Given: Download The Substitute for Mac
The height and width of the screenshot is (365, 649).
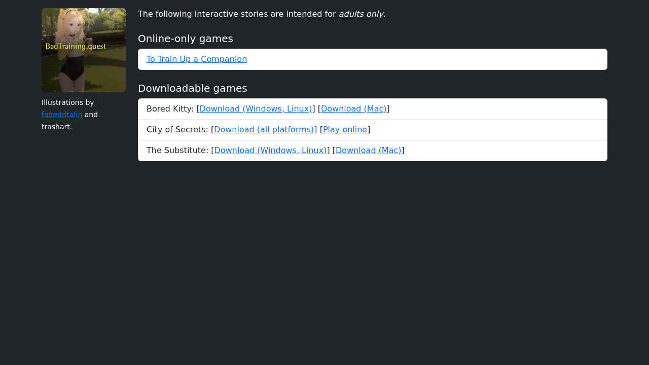Looking at the screenshot, I should click(x=369, y=151).
